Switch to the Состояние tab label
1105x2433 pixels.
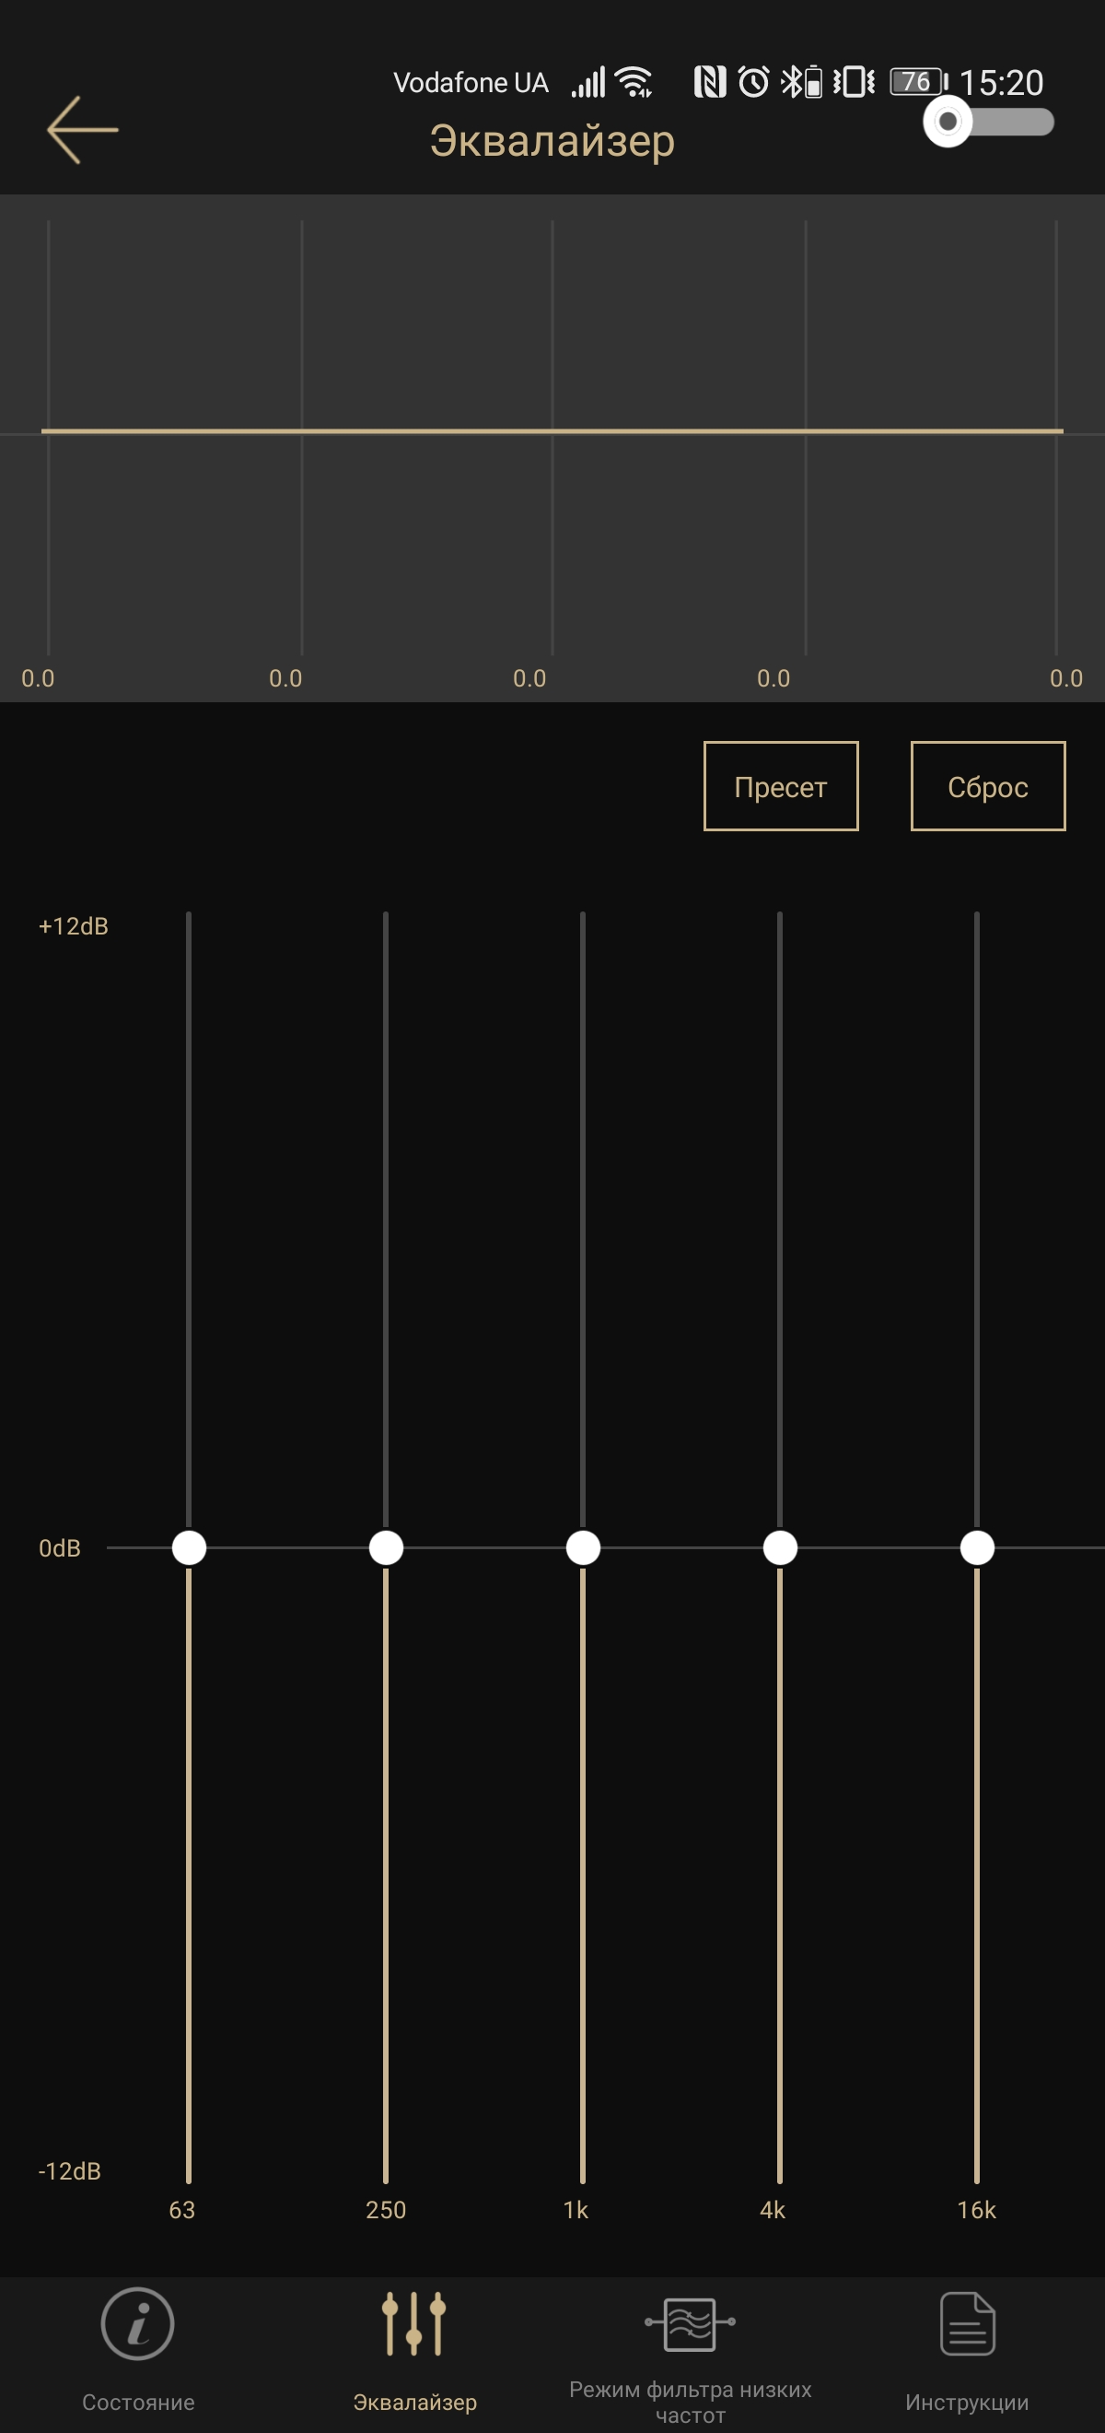click(x=138, y=2402)
